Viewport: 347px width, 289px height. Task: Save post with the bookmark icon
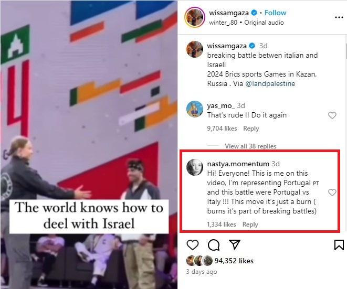pos(339,245)
